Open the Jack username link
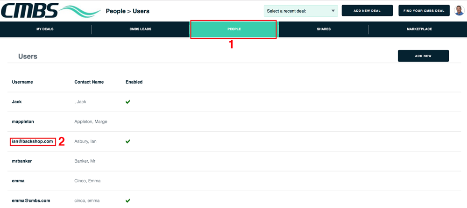Viewport: 467px width, 208px height. pos(17,102)
